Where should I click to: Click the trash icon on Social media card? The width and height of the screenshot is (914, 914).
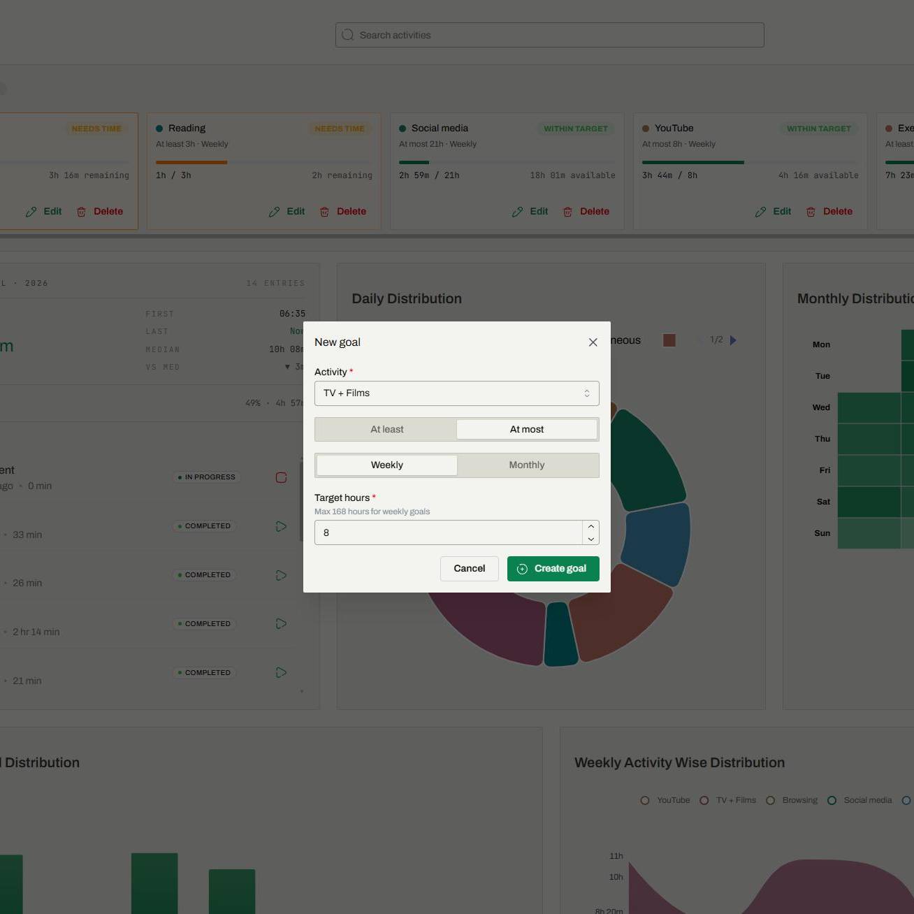click(x=567, y=212)
